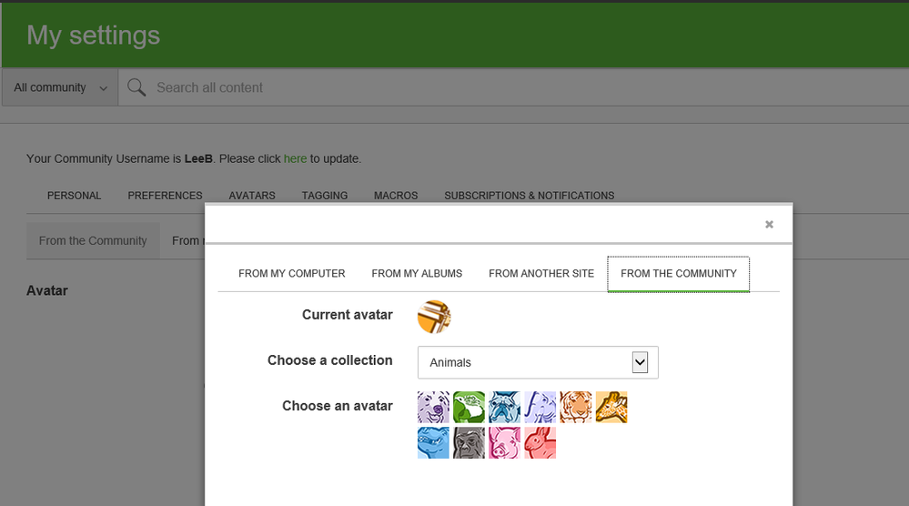
Task: Open the All community scope dropdown
Action: pos(60,87)
